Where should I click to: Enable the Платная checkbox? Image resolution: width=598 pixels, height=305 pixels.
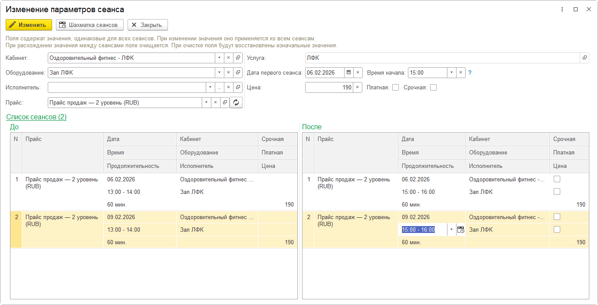395,88
